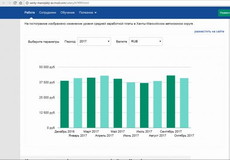
Task: Expand the Полезное dropdown menu
Action: tap(88, 13)
